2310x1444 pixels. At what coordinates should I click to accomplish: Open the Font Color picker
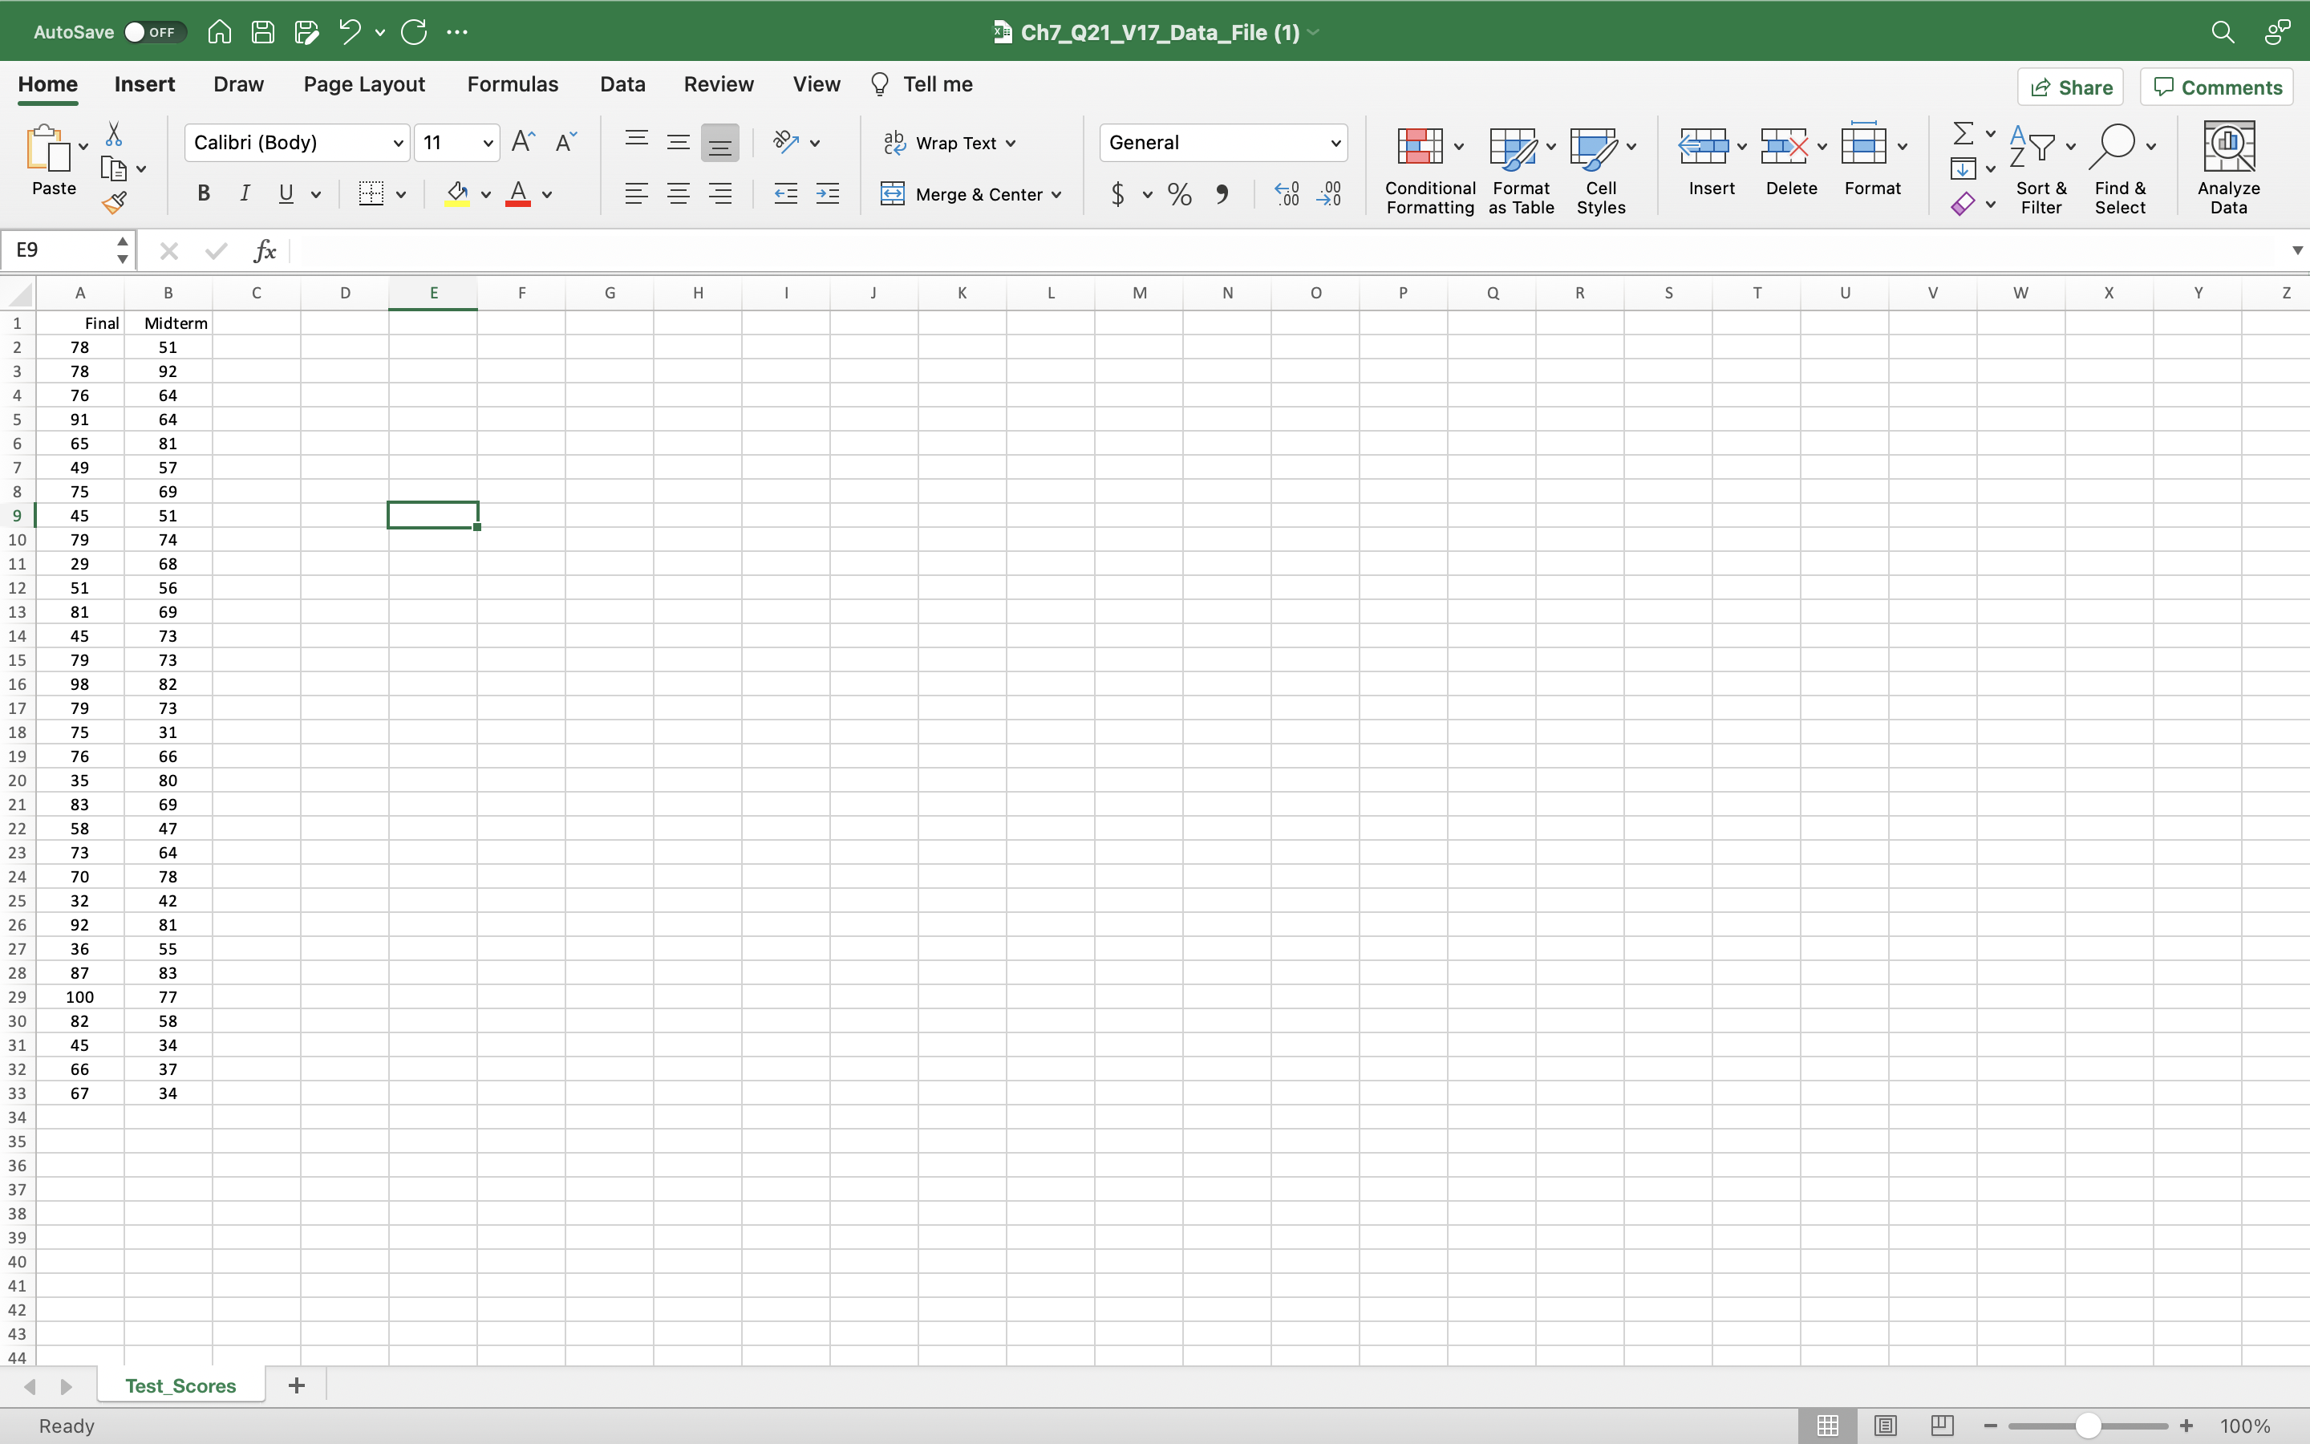547,194
